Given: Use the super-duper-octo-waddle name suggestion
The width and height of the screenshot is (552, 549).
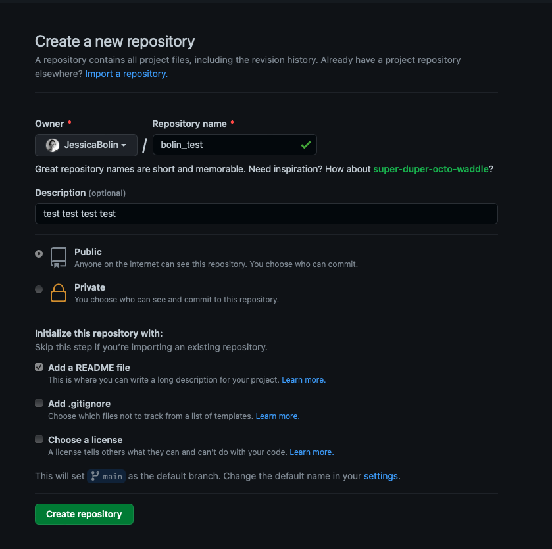Looking at the screenshot, I should 431,169.
